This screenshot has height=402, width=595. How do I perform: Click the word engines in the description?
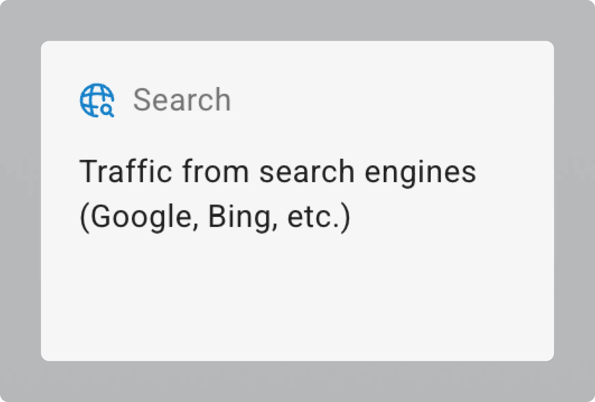[x=420, y=172]
